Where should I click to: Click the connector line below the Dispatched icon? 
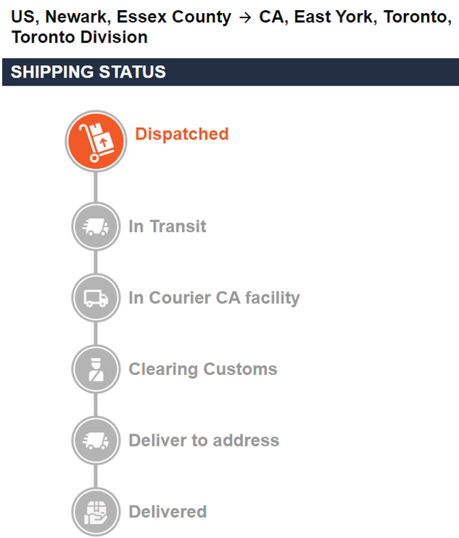[x=96, y=186]
